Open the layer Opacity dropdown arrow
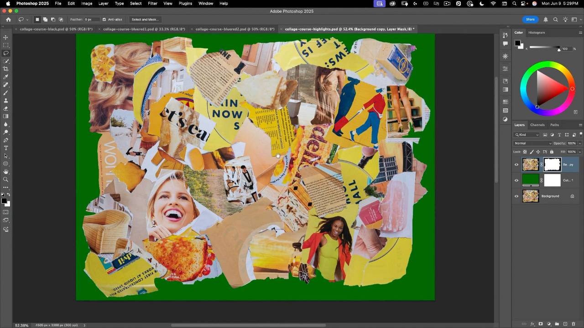 click(579, 143)
